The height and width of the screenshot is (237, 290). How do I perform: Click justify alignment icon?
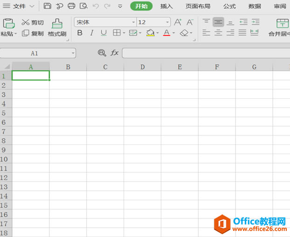[x=242, y=33]
